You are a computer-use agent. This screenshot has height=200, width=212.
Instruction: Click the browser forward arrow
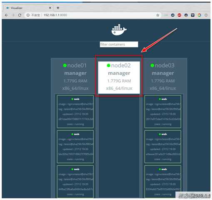13,15
